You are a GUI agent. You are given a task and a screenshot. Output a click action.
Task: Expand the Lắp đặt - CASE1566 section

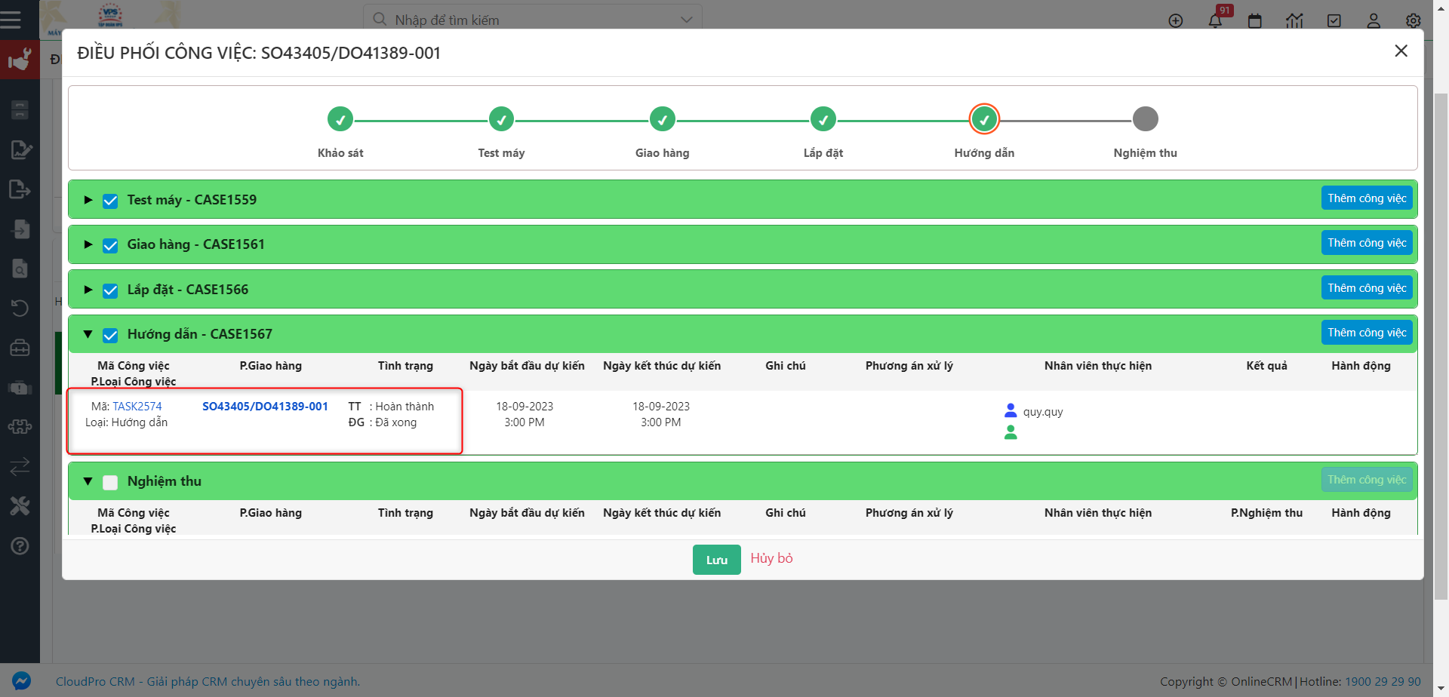pos(88,290)
